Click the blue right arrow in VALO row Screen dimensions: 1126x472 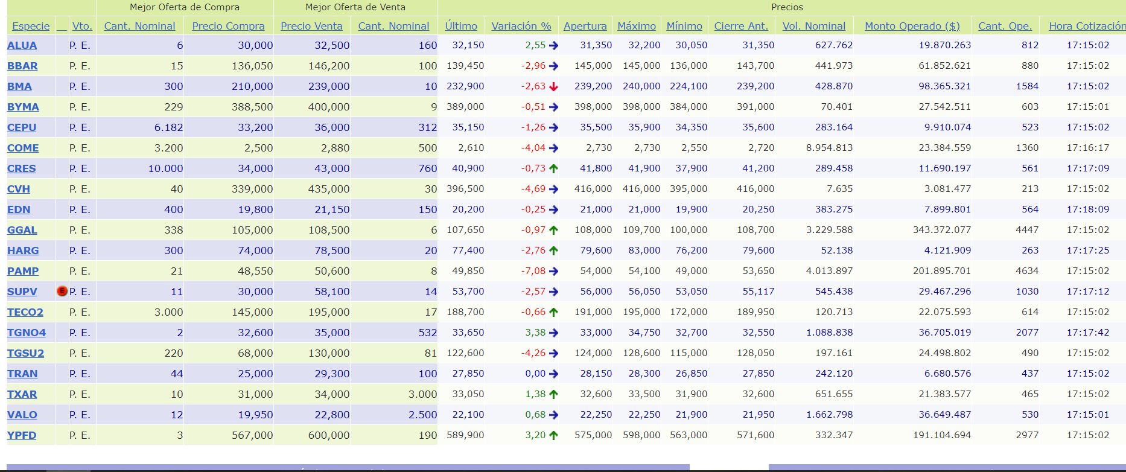554,415
